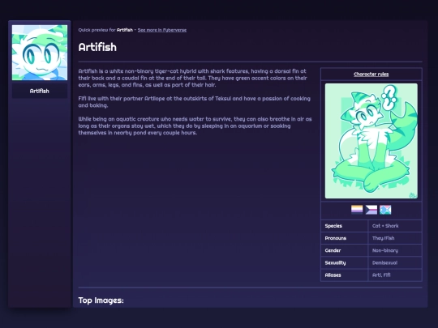Click the Aliases label cell
Screen dimensions: 438x328
pyautogui.click(x=345, y=275)
